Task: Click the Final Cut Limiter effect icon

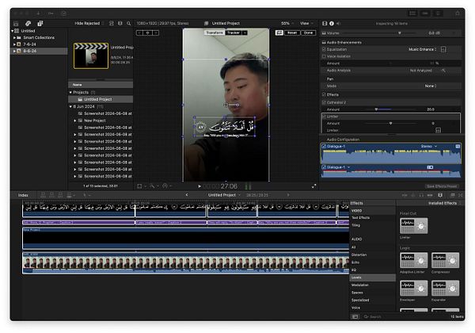Action: click(412, 226)
